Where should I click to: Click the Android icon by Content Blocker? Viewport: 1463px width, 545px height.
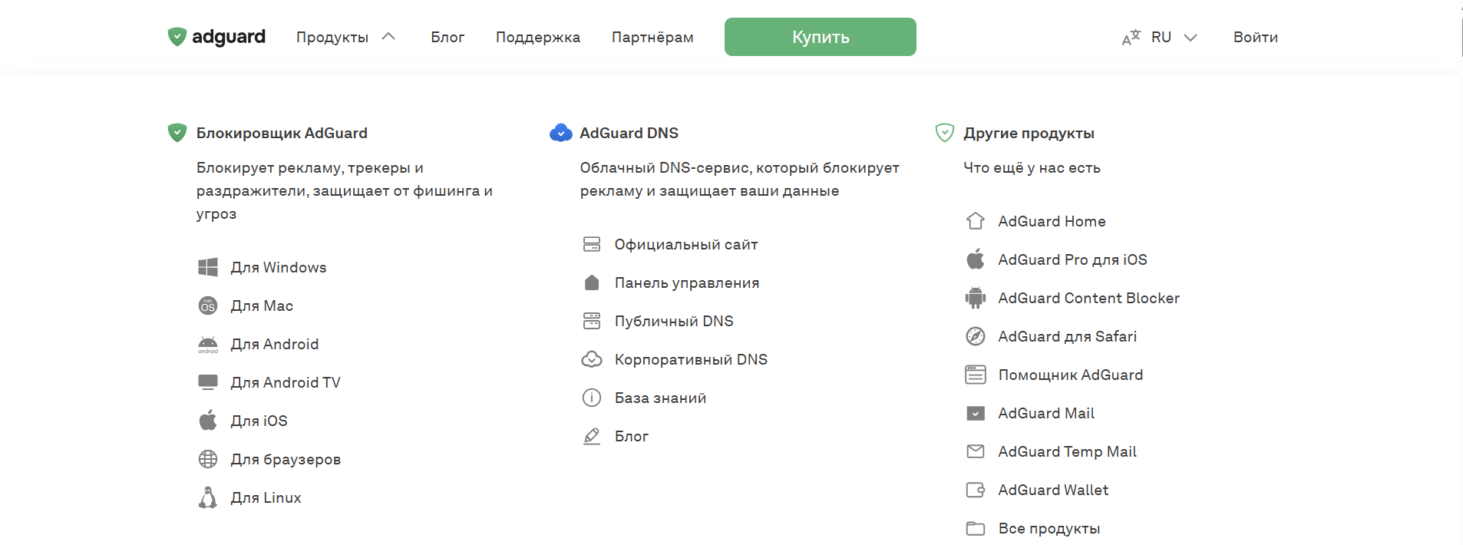pyautogui.click(x=976, y=298)
